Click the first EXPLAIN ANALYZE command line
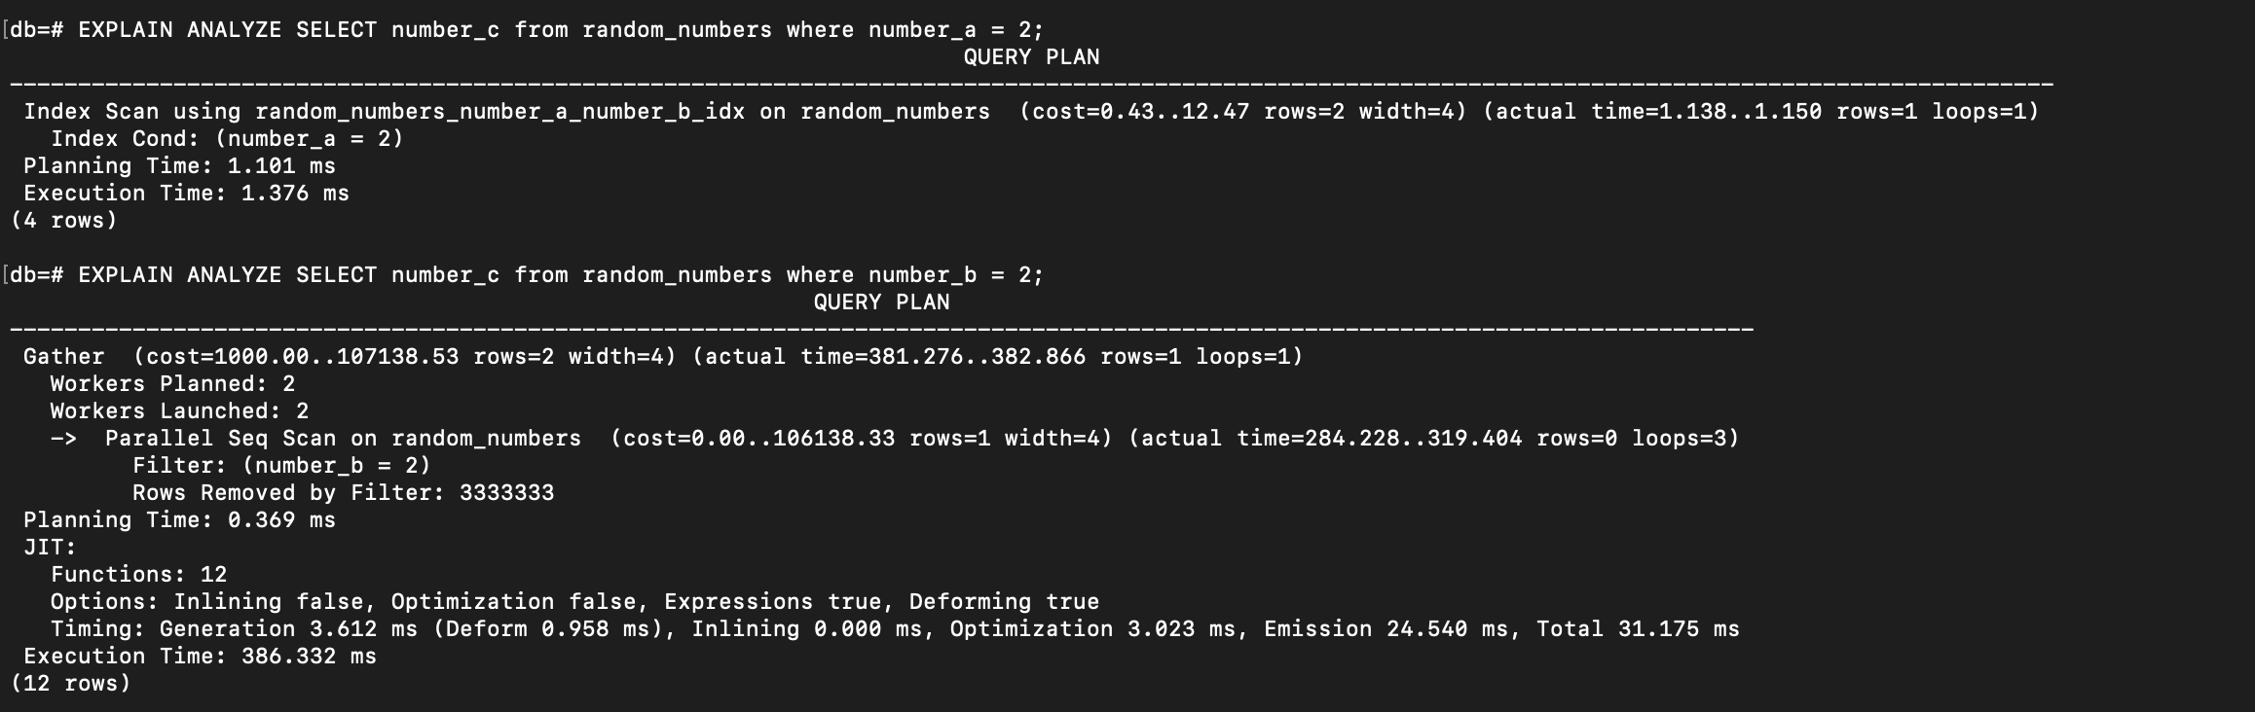2255x712 pixels. (x=527, y=30)
